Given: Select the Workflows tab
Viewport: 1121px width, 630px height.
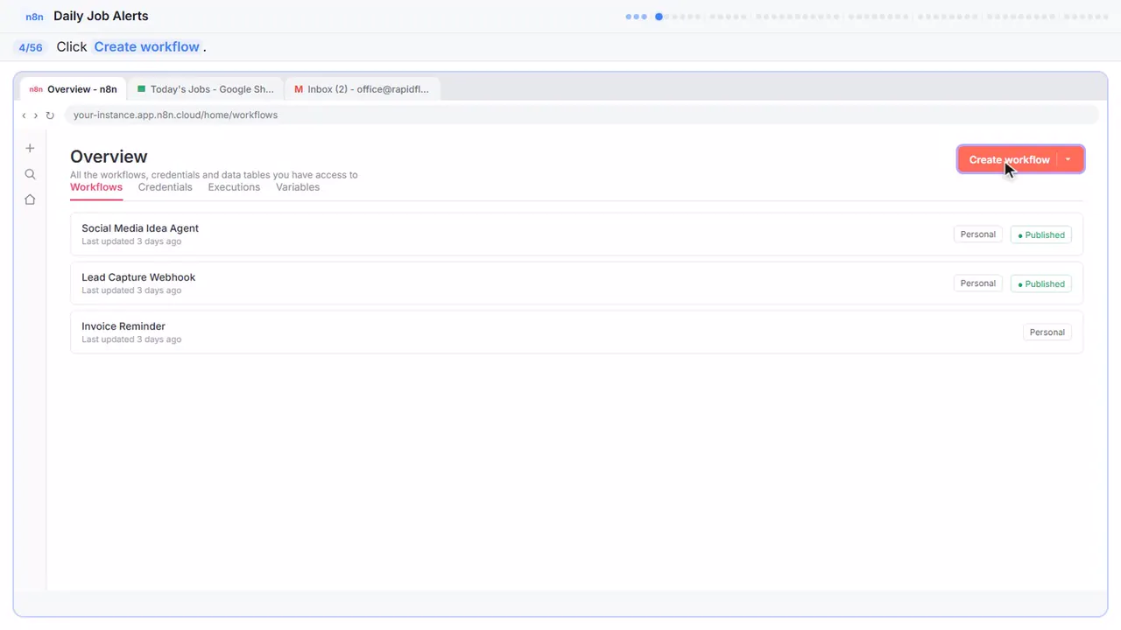Looking at the screenshot, I should [96, 187].
